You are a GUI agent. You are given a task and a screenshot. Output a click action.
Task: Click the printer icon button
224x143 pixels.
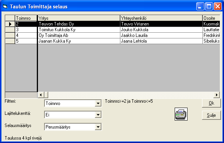[181, 114]
